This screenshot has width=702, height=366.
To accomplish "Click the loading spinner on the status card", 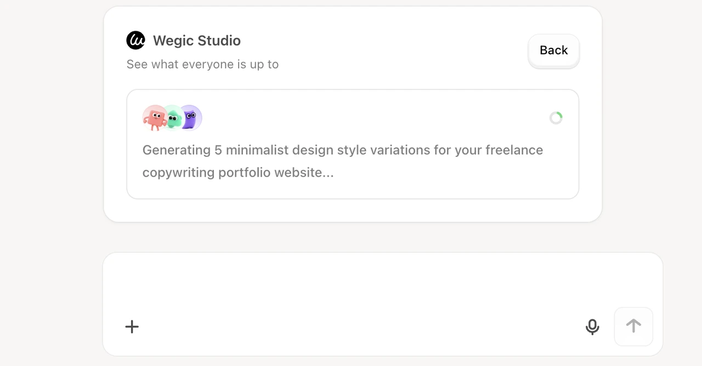I will pyautogui.click(x=556, y=117).
